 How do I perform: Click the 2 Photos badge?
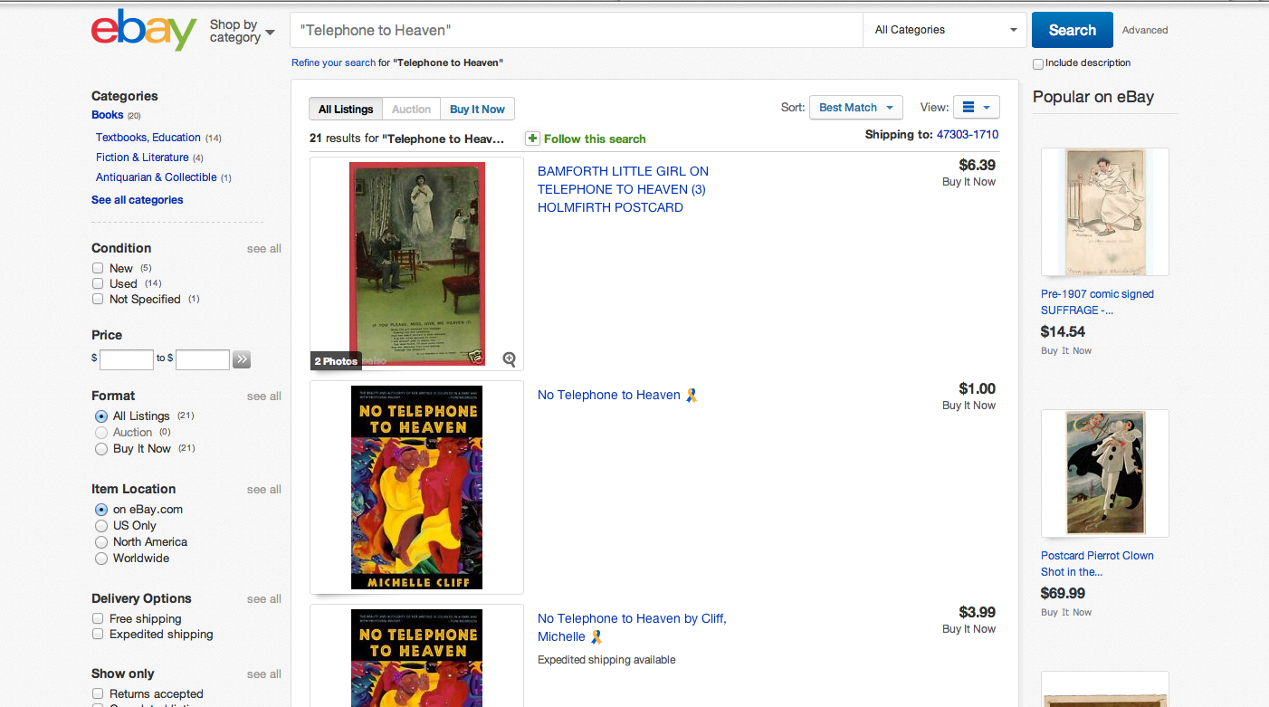336,361
